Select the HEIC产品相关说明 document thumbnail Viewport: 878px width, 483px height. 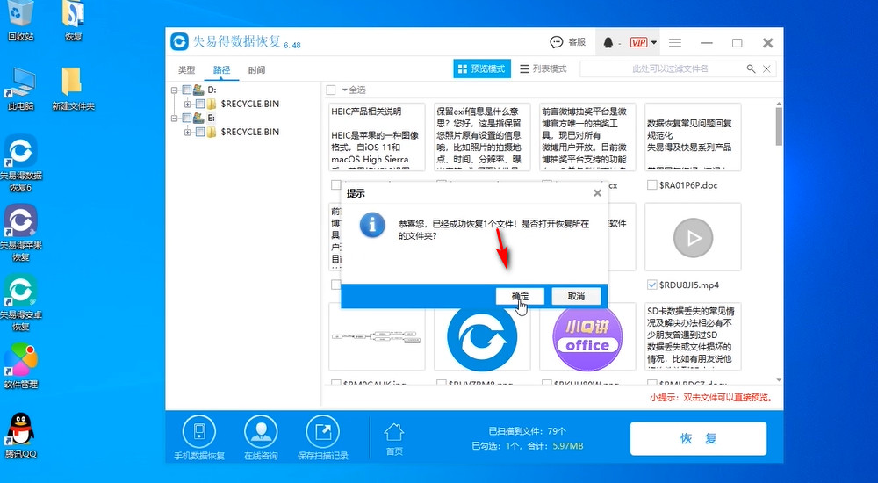coord(377,137)
